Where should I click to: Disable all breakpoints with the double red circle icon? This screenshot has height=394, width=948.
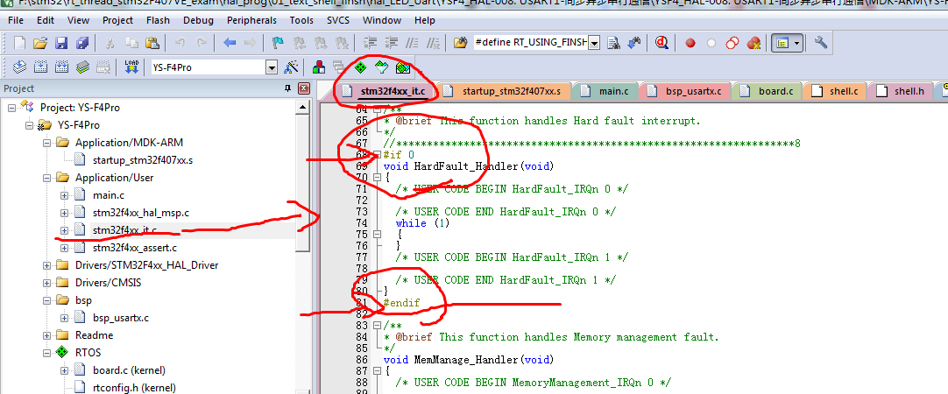click(x=732, y=43)
